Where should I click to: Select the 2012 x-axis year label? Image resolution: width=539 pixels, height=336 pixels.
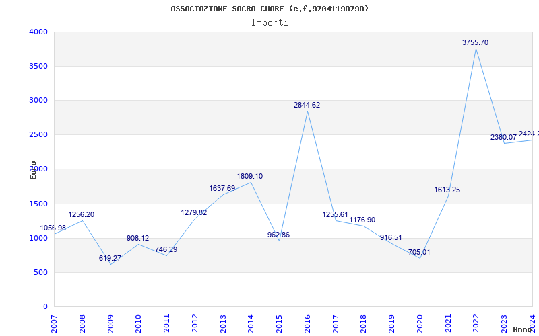coord(195,324)
